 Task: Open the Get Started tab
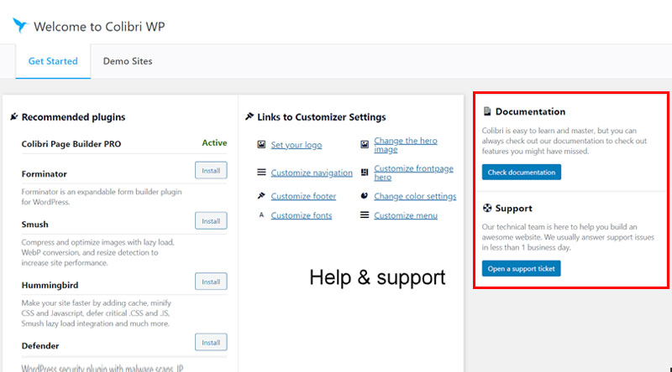tap(53, 61)
